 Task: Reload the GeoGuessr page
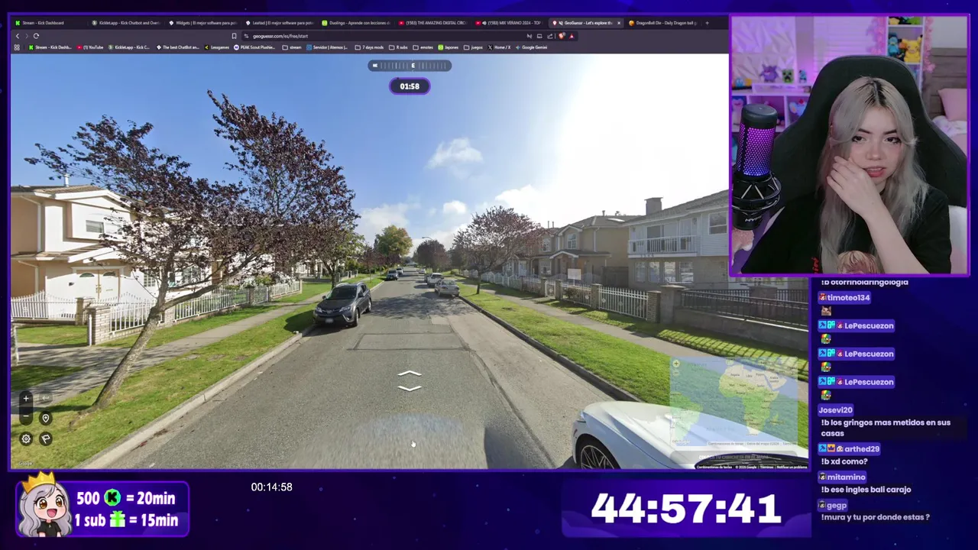click(x=36, y=36)
